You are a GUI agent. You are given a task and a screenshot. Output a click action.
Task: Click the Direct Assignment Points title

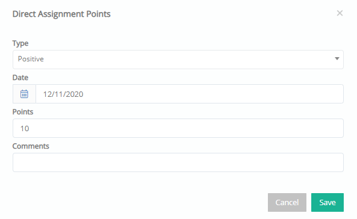tap(61, 14)
